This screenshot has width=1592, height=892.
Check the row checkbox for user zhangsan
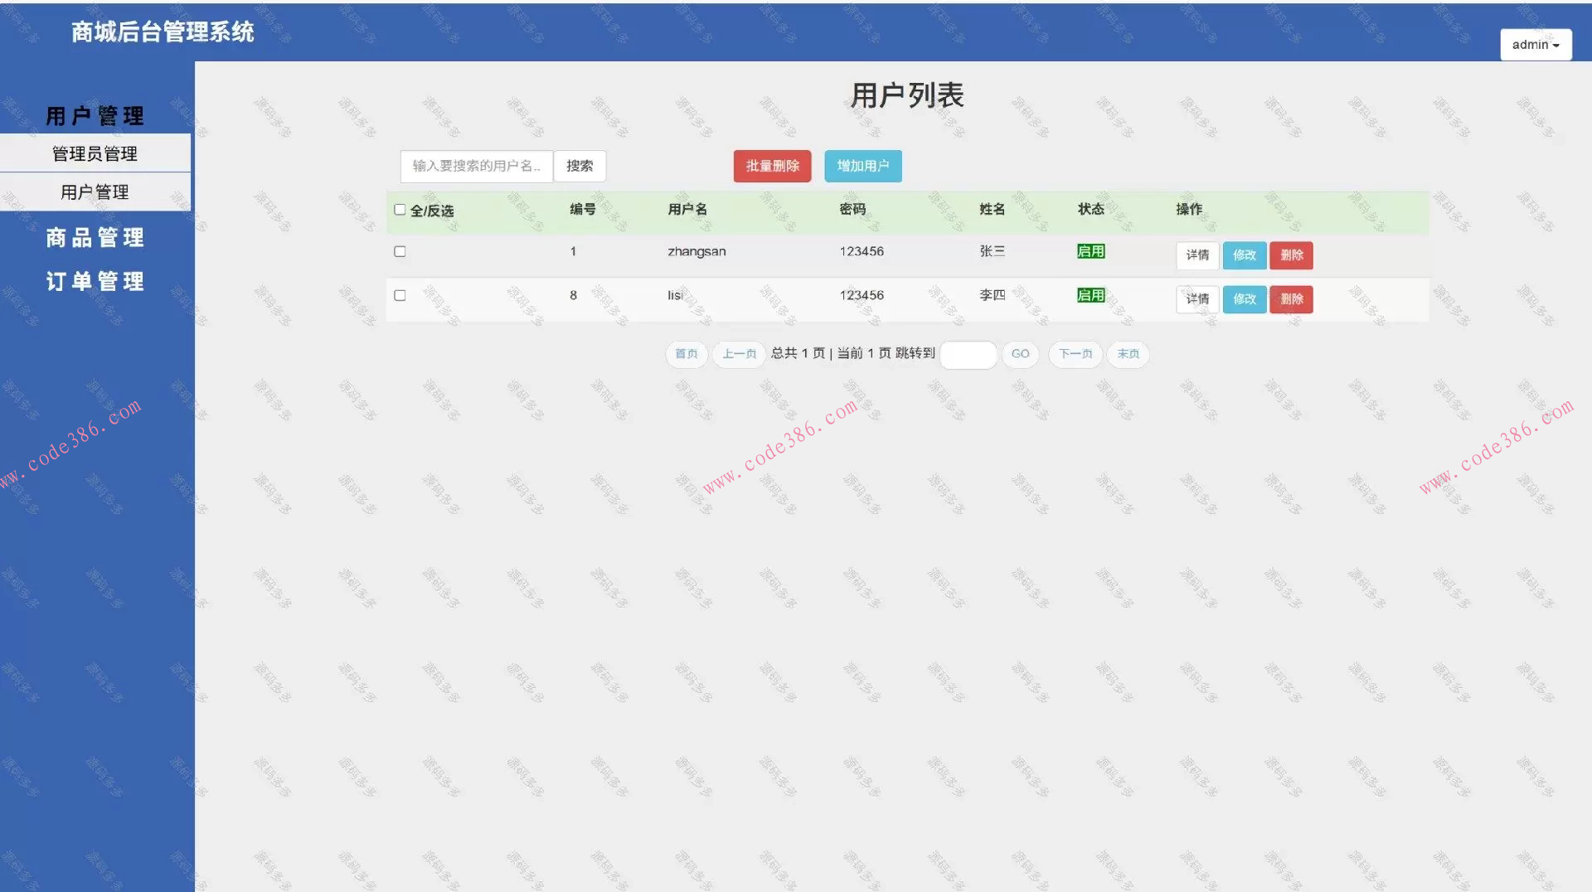(x=400, y=250)
